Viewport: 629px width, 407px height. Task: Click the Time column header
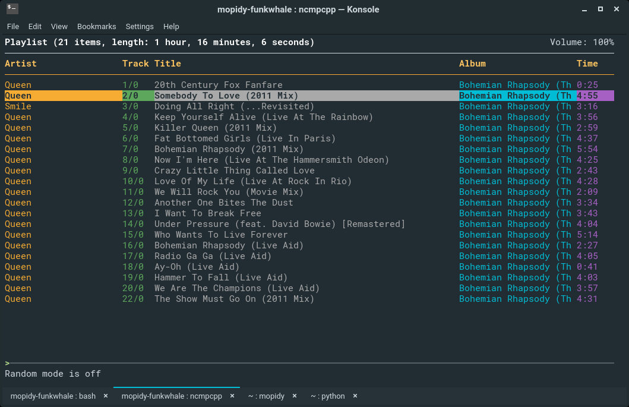587,64
